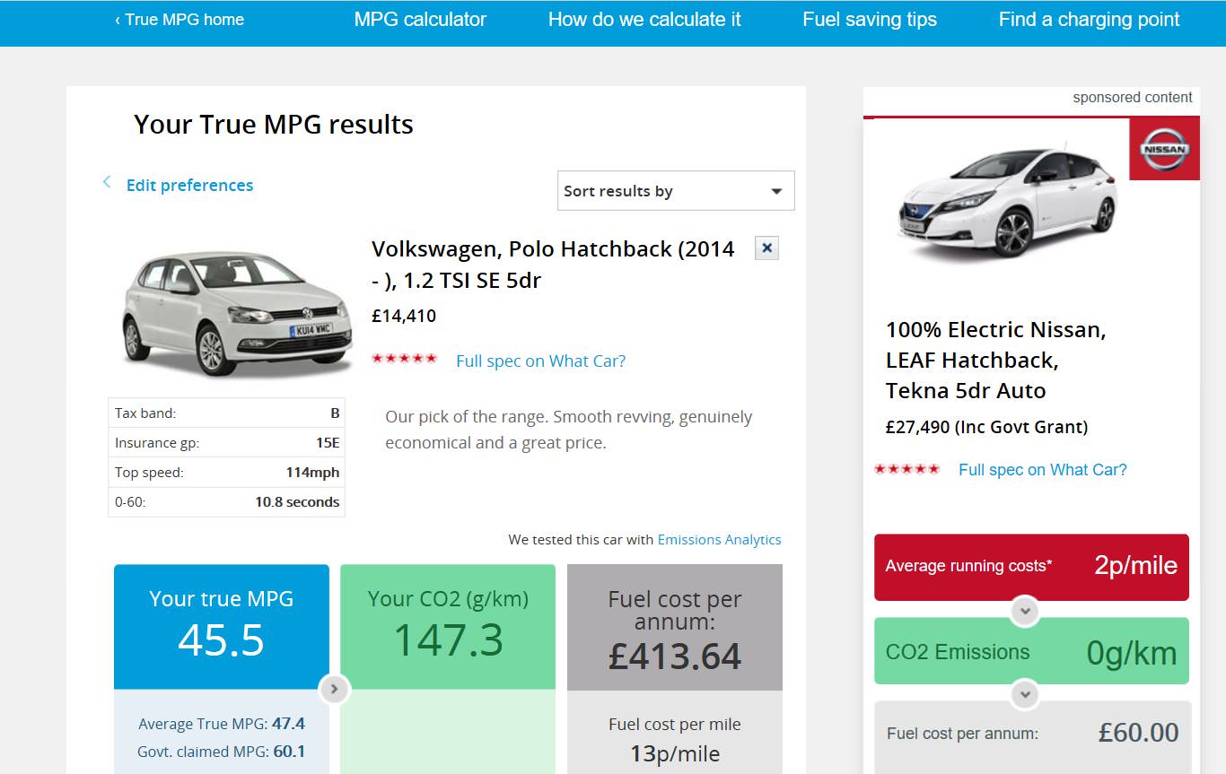Open Find a charging point
This screenshot has height=774, width=1226.
(x=1090, y=20)
